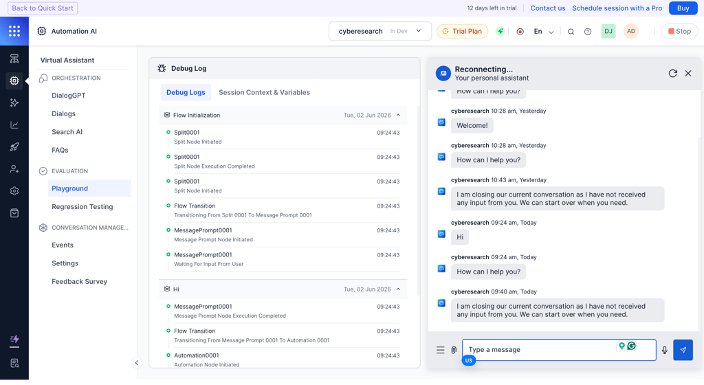
Task: Open the cyberesearch In Dev dropdown
Action: [379, 32]
